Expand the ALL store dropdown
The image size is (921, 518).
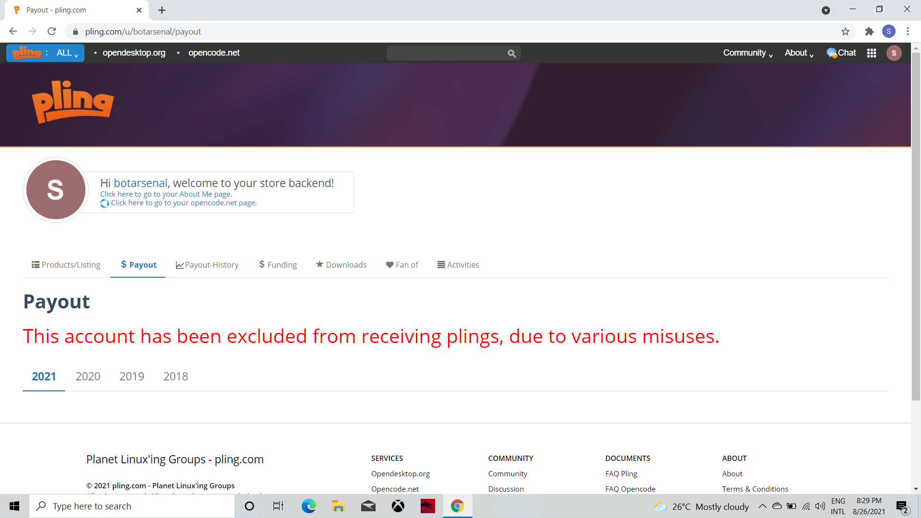tap(67, 53)
